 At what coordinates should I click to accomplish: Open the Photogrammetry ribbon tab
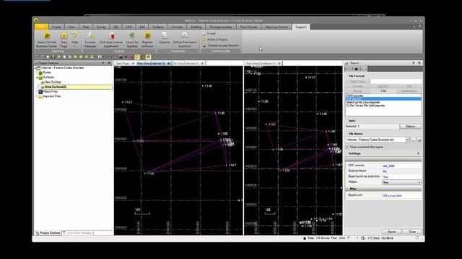pos(221,27)
